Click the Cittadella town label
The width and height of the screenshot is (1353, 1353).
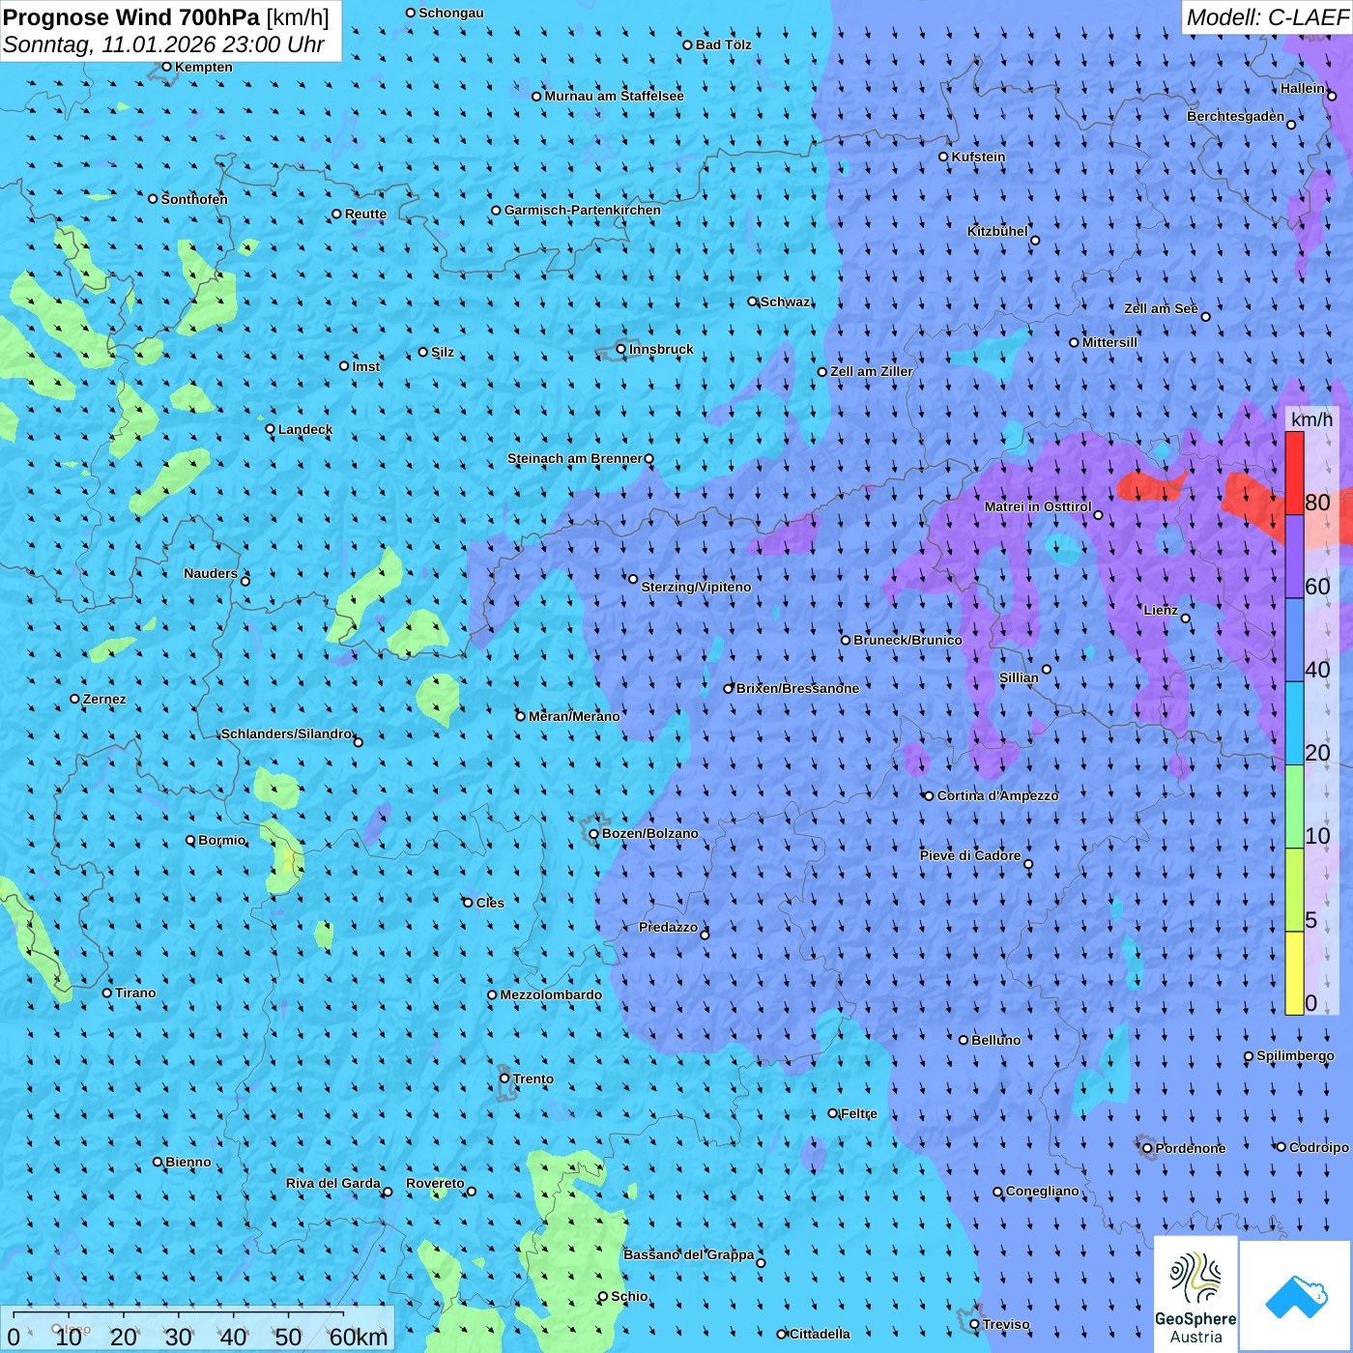[x=820, y=1334]
